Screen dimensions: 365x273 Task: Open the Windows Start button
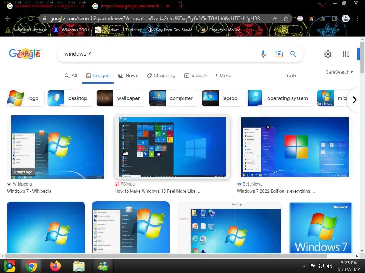click(x=10, y=266)
